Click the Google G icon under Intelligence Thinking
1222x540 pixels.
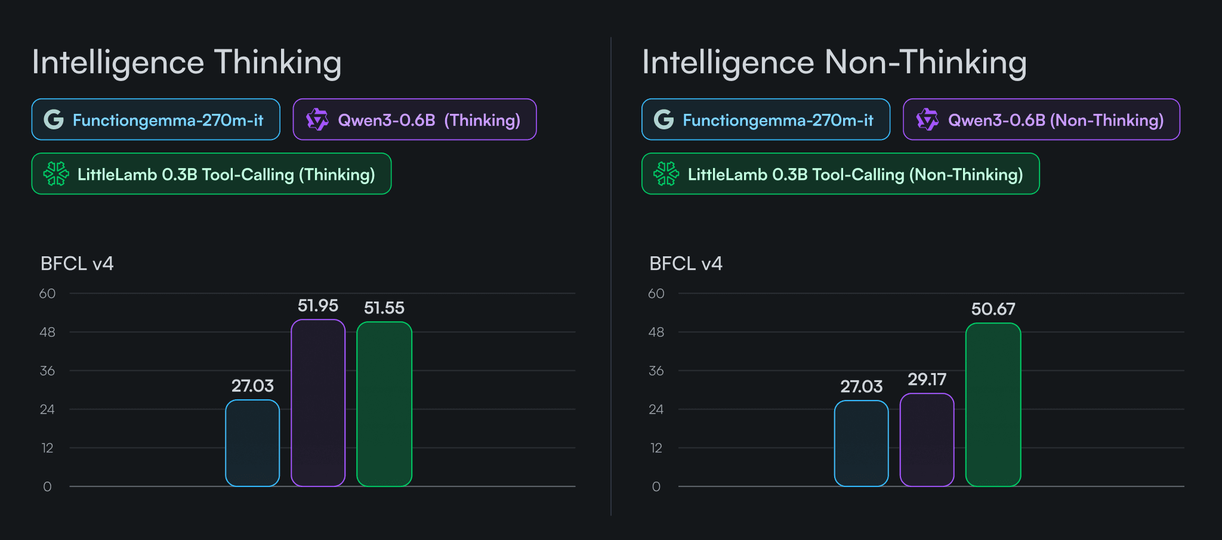pyautogui.click(x=54, y=120)
